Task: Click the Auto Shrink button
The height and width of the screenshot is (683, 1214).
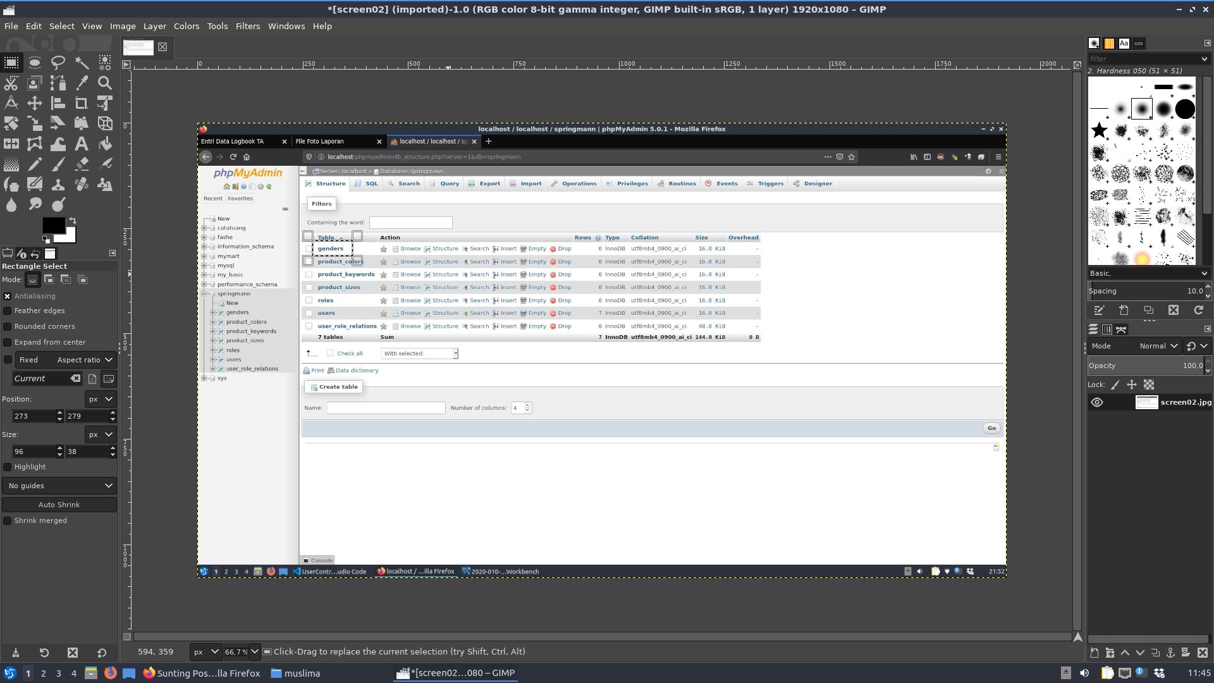Action: click(59, 505)
